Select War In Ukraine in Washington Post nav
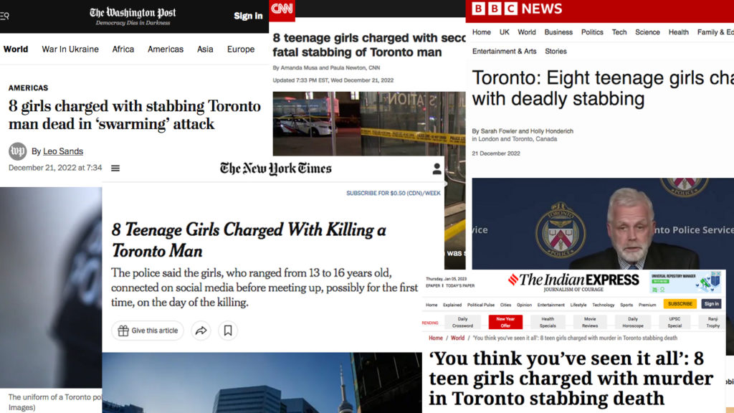Screen dimensions: 734x413 (70, 49)
